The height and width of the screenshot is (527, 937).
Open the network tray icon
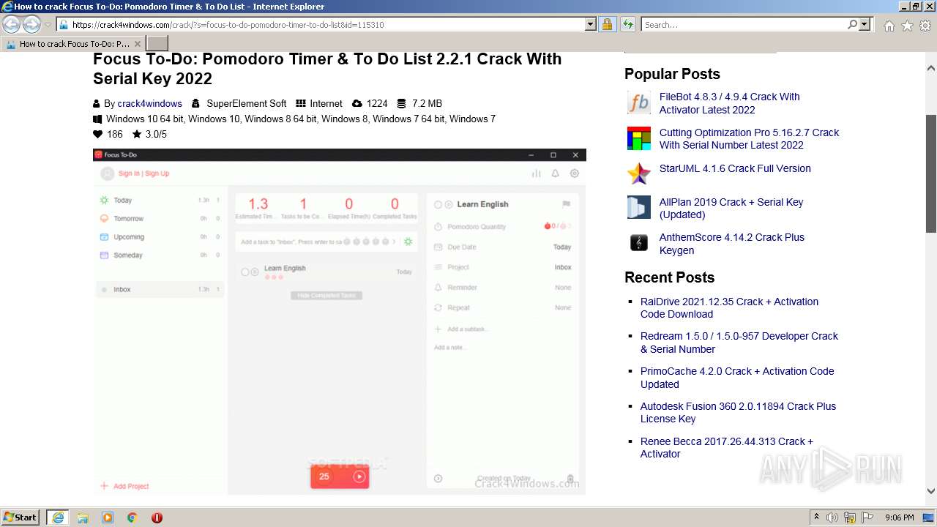pyautogui.click(x=850, y=517)
